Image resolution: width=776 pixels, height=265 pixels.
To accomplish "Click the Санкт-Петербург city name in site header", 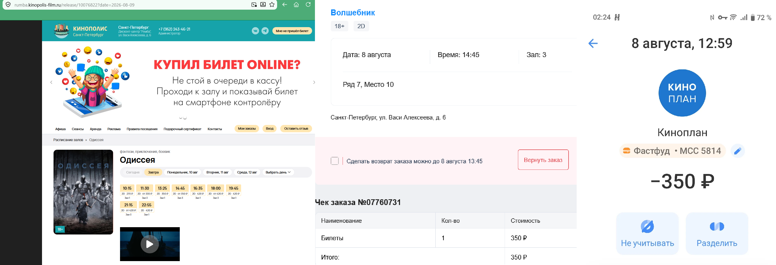I will 133,27.
